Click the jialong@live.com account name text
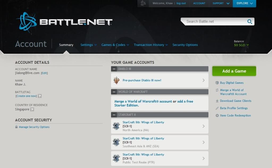The image size is (272, 168). pyautogui.click(x=27, y=73)
